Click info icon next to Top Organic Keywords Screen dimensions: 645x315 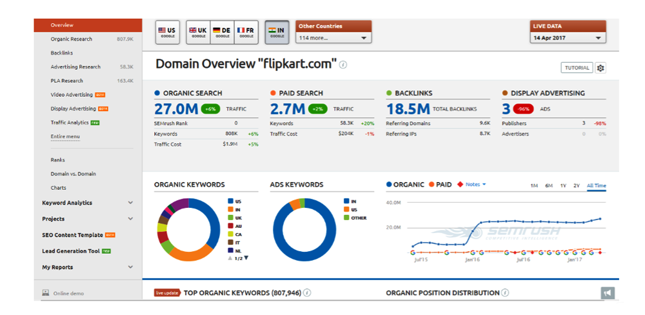307,293
